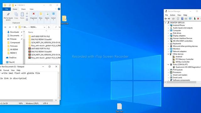Open the New dropdown in Explorer ribbon

tap(41, 16)
